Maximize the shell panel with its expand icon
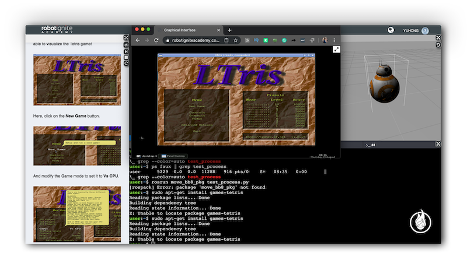This screenshot has width=467, height=267. tap(438, 144)
